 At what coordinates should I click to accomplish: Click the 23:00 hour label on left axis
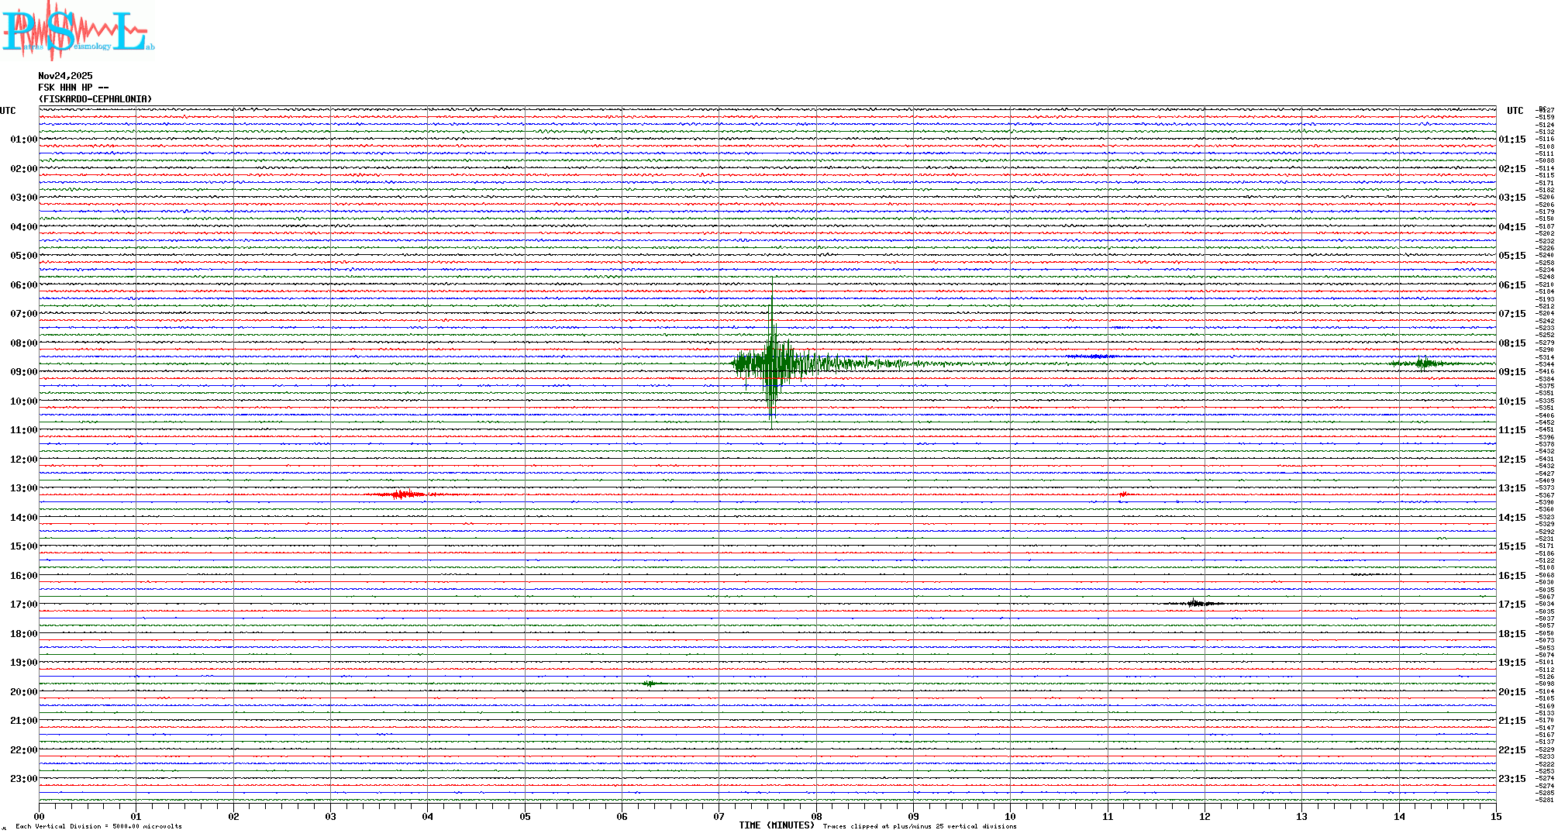coord(23,779)
